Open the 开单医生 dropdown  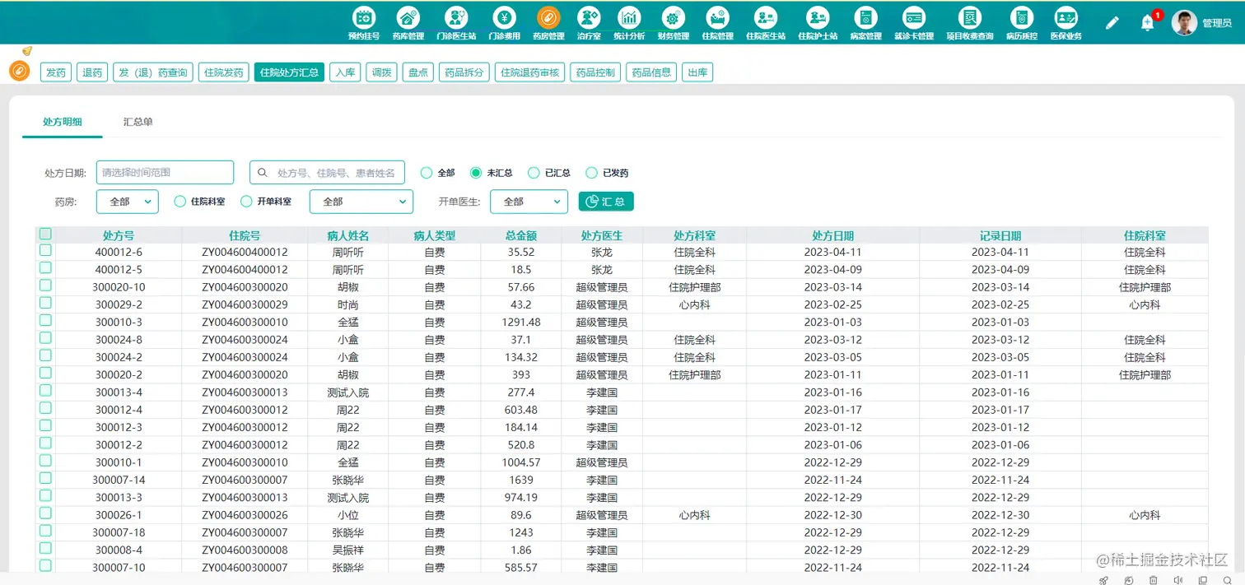coord(529,201)
